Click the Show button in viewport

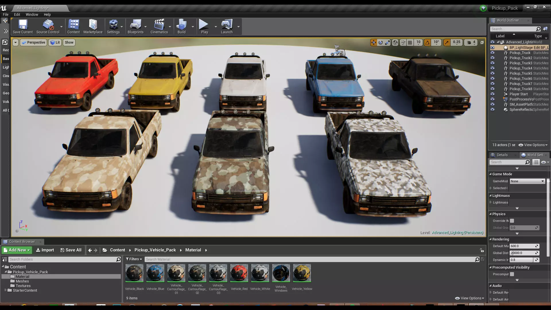pos(69,42)
